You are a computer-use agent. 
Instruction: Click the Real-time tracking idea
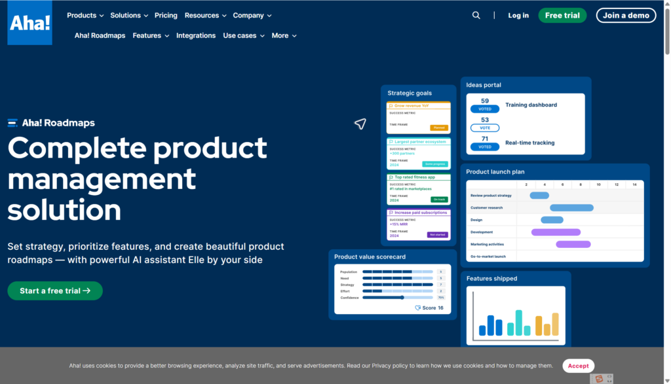coord(529,143)
